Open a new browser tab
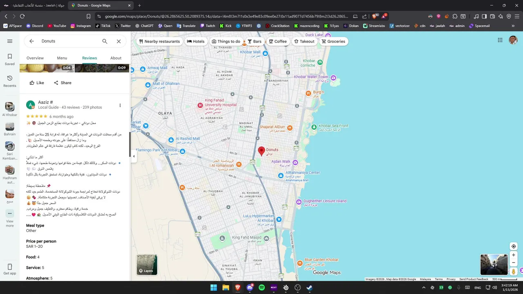The width and height of the screenshot is (523, 294). [139, 5]
